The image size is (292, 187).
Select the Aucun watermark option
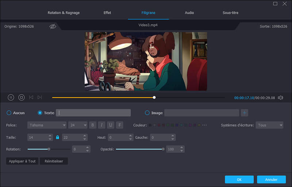[9, 113]
